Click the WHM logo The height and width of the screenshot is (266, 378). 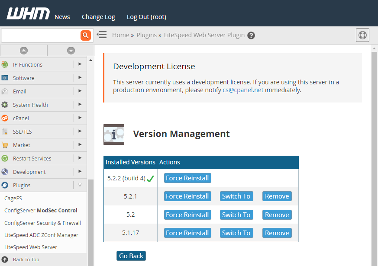pyautogui.click(x=28, y=13)
